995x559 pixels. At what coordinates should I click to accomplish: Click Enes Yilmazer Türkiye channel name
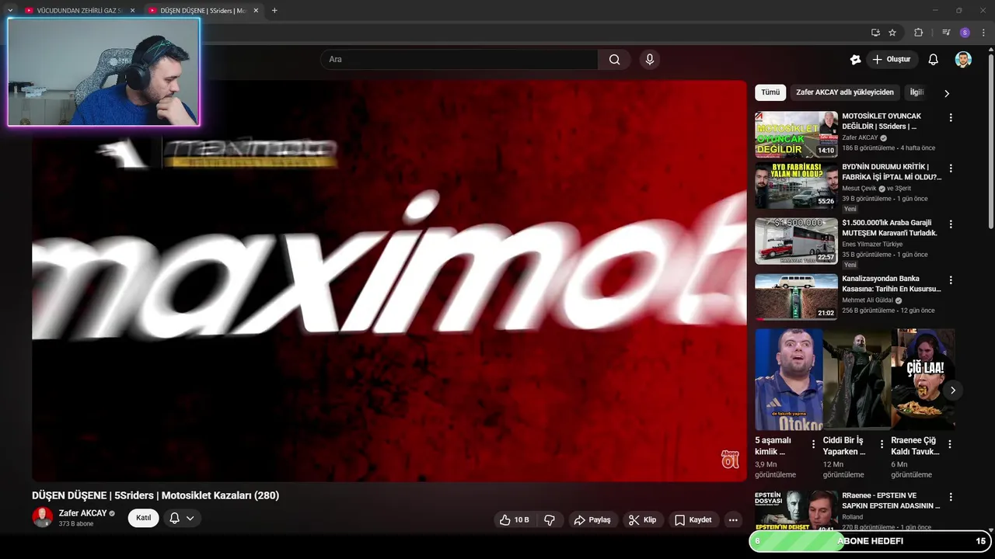click(872, 244)
